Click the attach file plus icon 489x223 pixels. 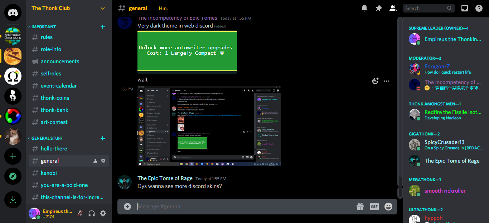[x=127, y=207]
